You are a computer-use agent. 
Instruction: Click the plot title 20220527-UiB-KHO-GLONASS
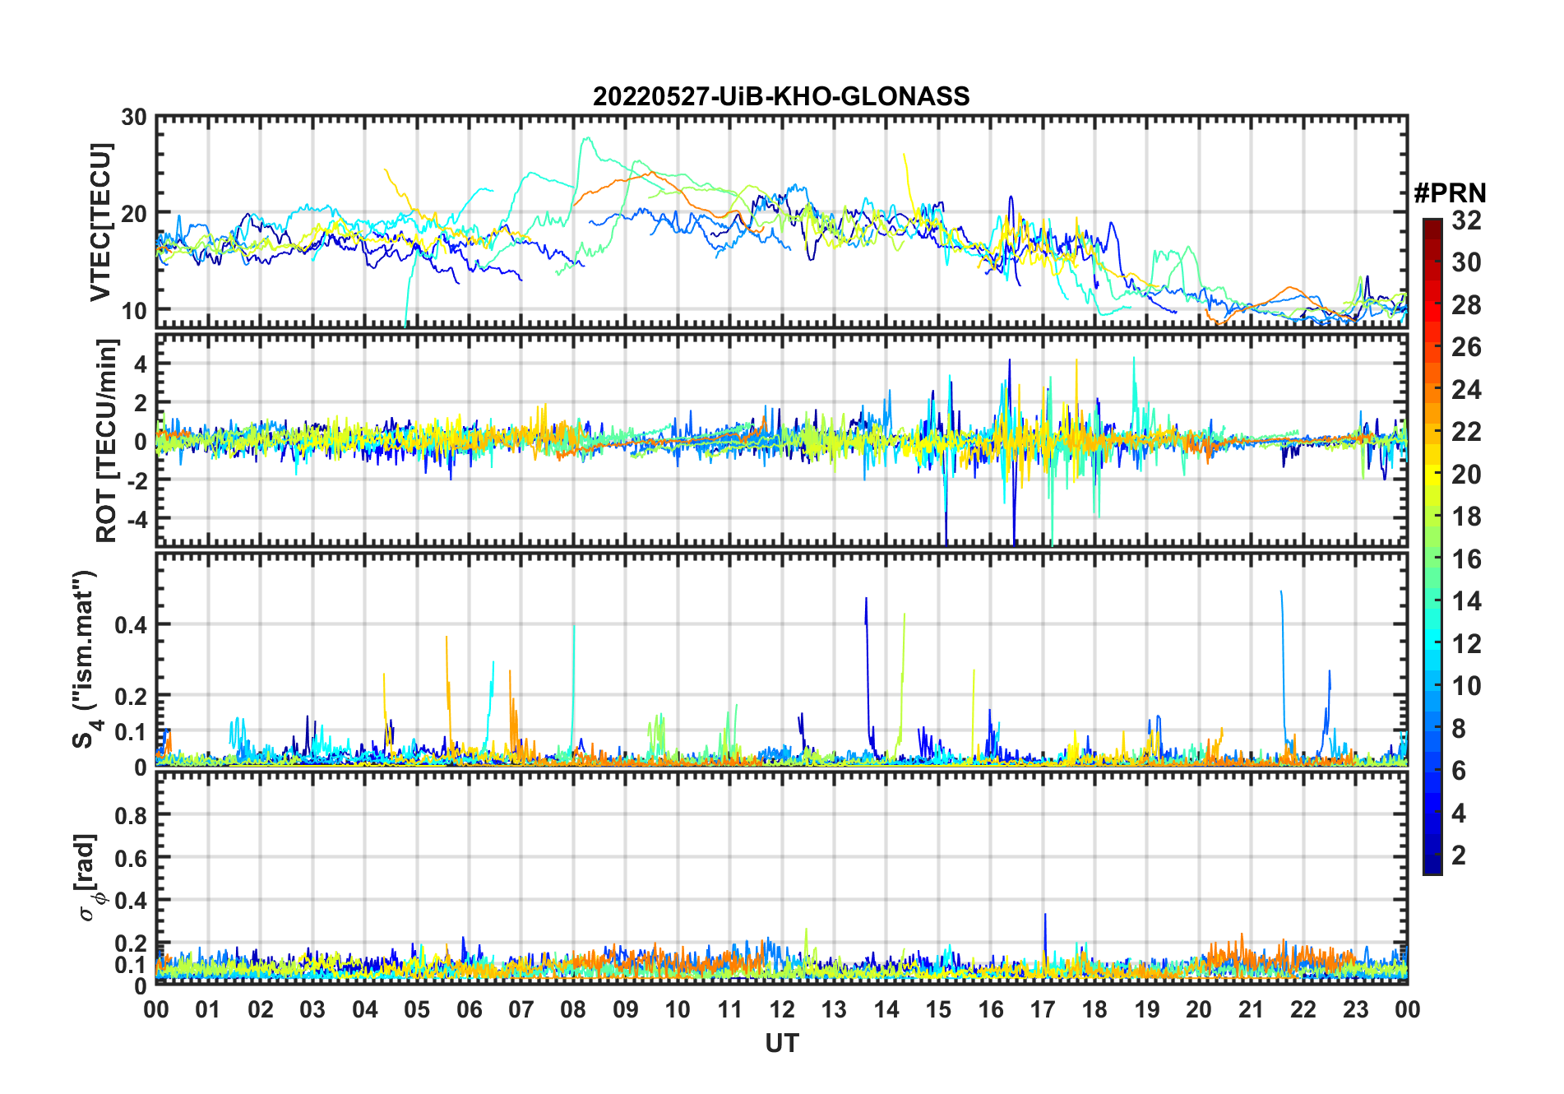[781, 96]
